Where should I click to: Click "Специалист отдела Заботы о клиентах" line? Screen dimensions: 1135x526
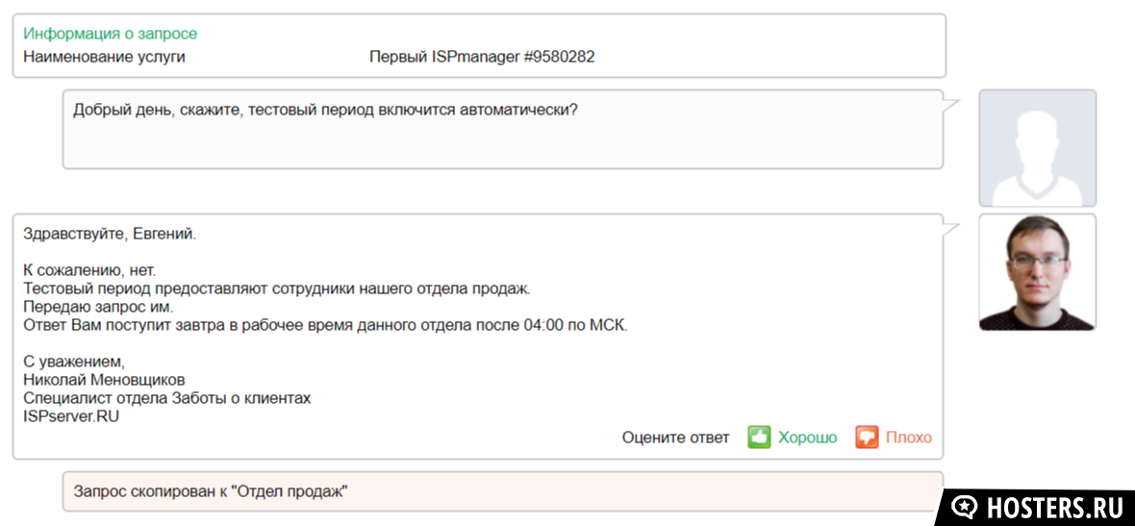167,398
